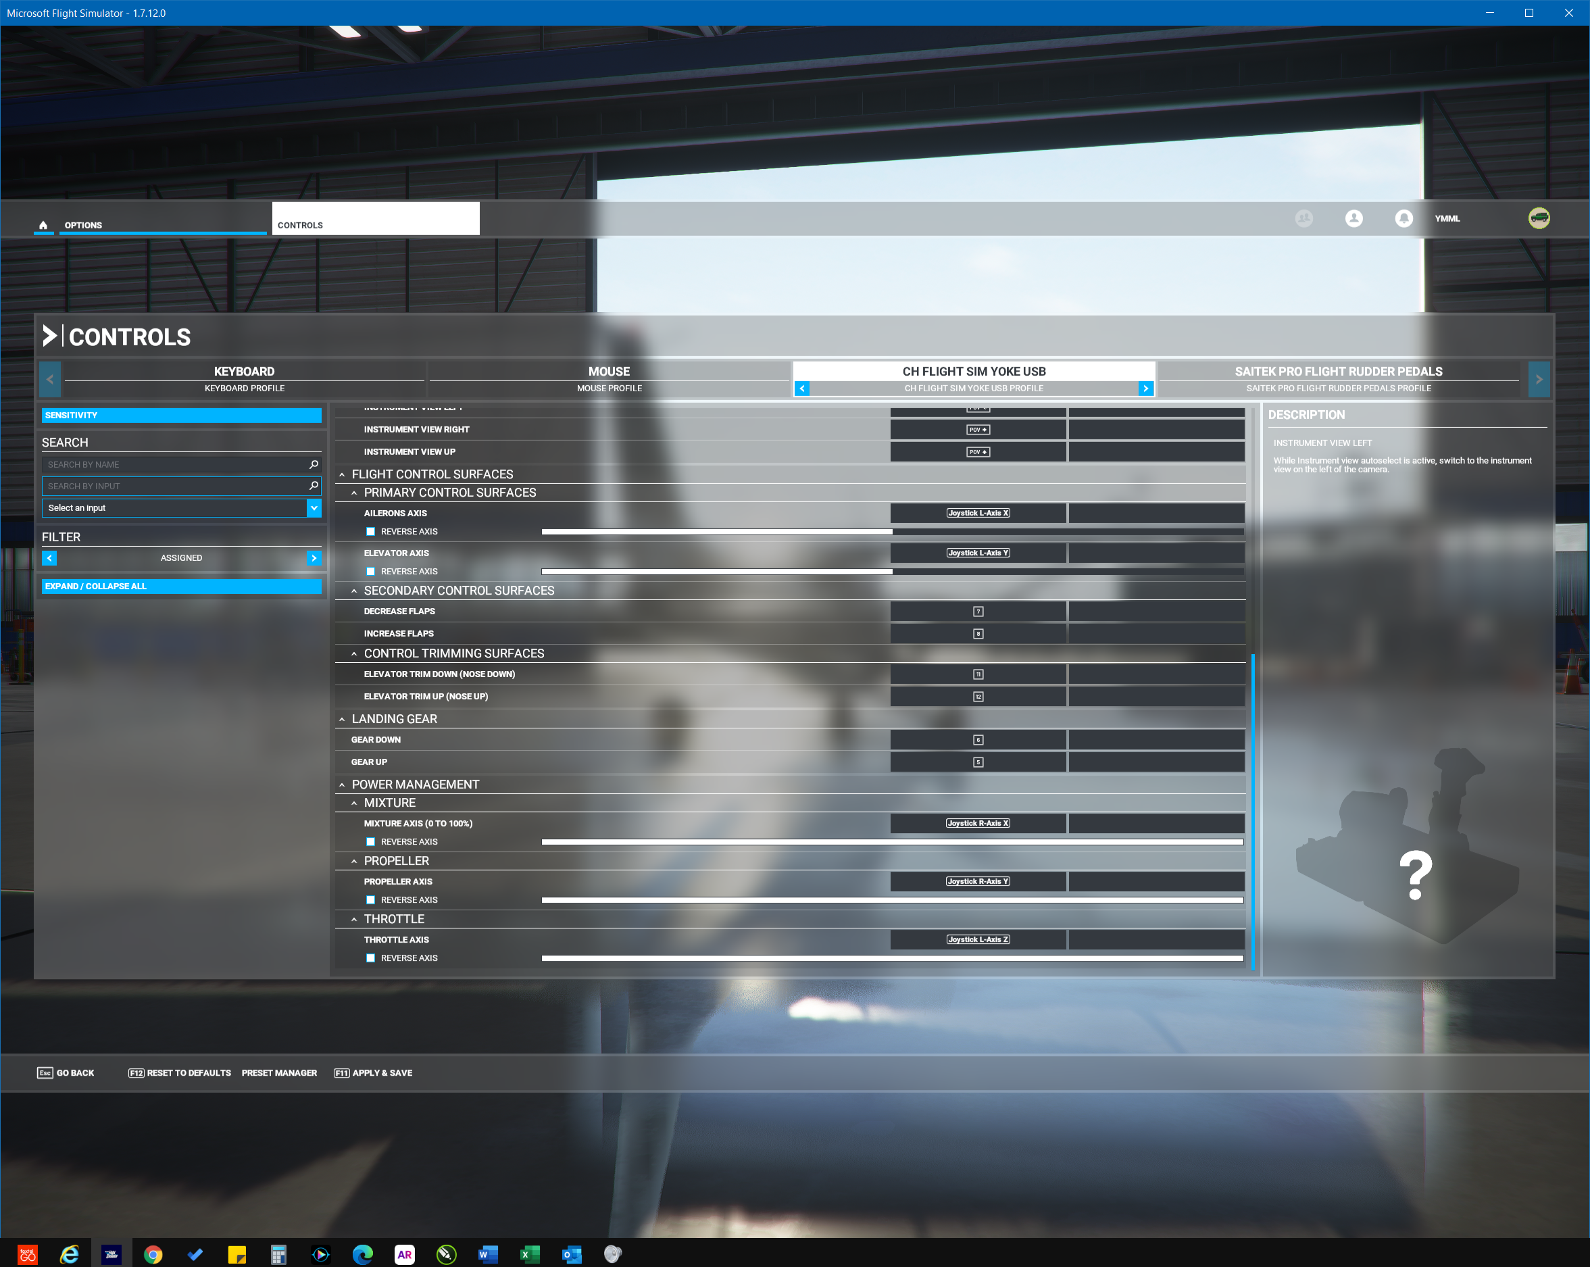Image resolution: width=1590 pixels, height=1267 pixels.
Task: Switch to the Keyboard device tab
Action: click(244, 379)
